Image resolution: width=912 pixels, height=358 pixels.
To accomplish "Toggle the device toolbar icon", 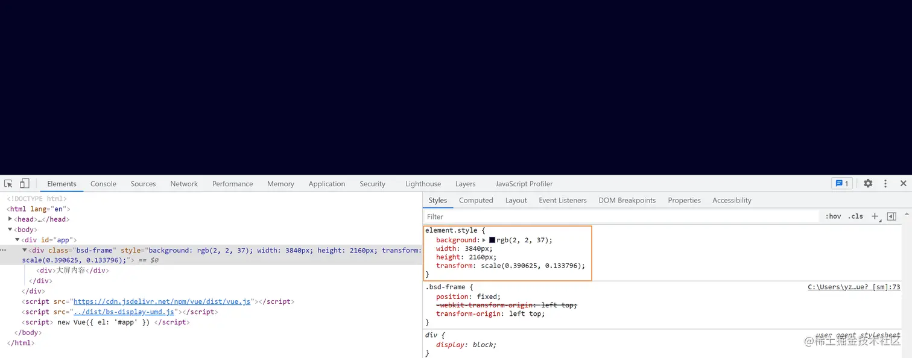I will click(24, 184).
